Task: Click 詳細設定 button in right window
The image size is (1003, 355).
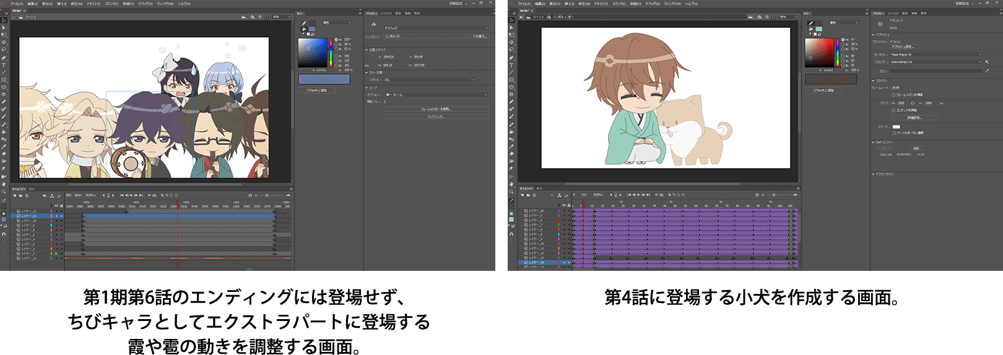Action: pyautogui.click(x=915, y=118)
